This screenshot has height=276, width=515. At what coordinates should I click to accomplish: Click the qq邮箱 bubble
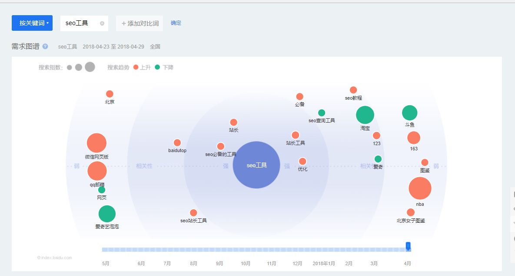97,171
